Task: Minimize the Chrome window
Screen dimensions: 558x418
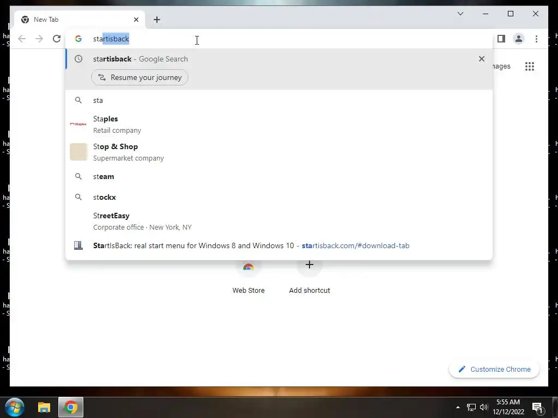Action: [486, 14]
